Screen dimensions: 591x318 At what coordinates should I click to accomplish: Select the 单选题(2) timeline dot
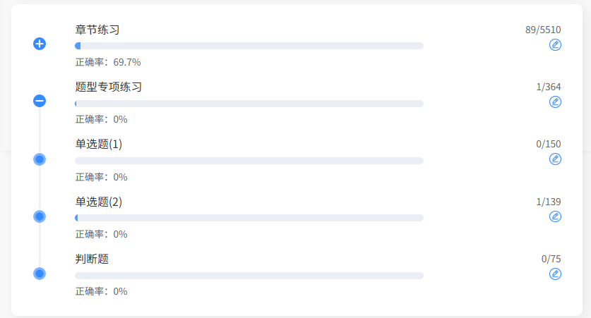click(40, 216)
